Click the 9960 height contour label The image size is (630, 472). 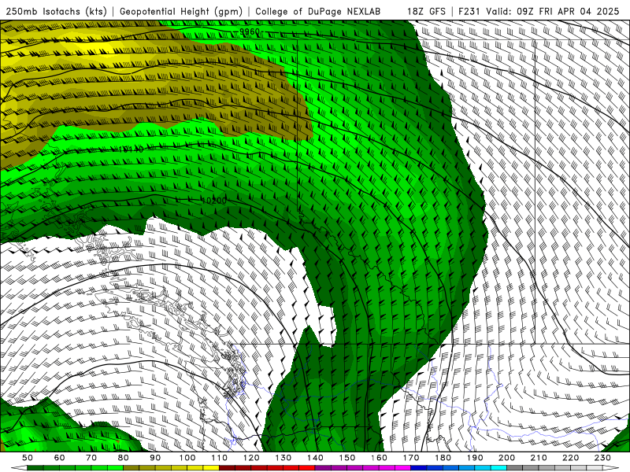coord(250,31)
